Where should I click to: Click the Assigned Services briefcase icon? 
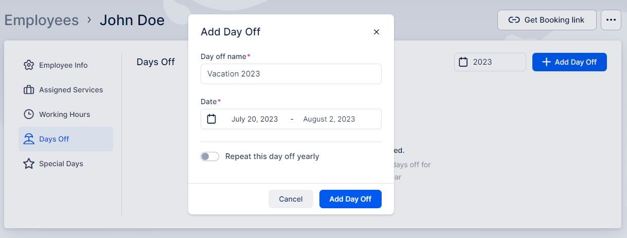click(x=29, y=90)
